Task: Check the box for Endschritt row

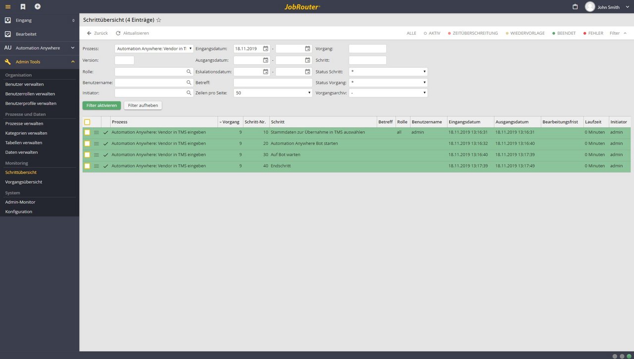Action: pyautogui.click(x=87, y=166)
